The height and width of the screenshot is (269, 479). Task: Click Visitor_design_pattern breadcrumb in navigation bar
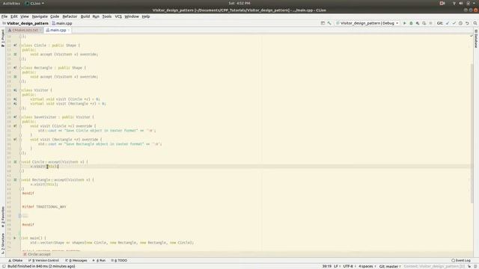pos(25,23)
